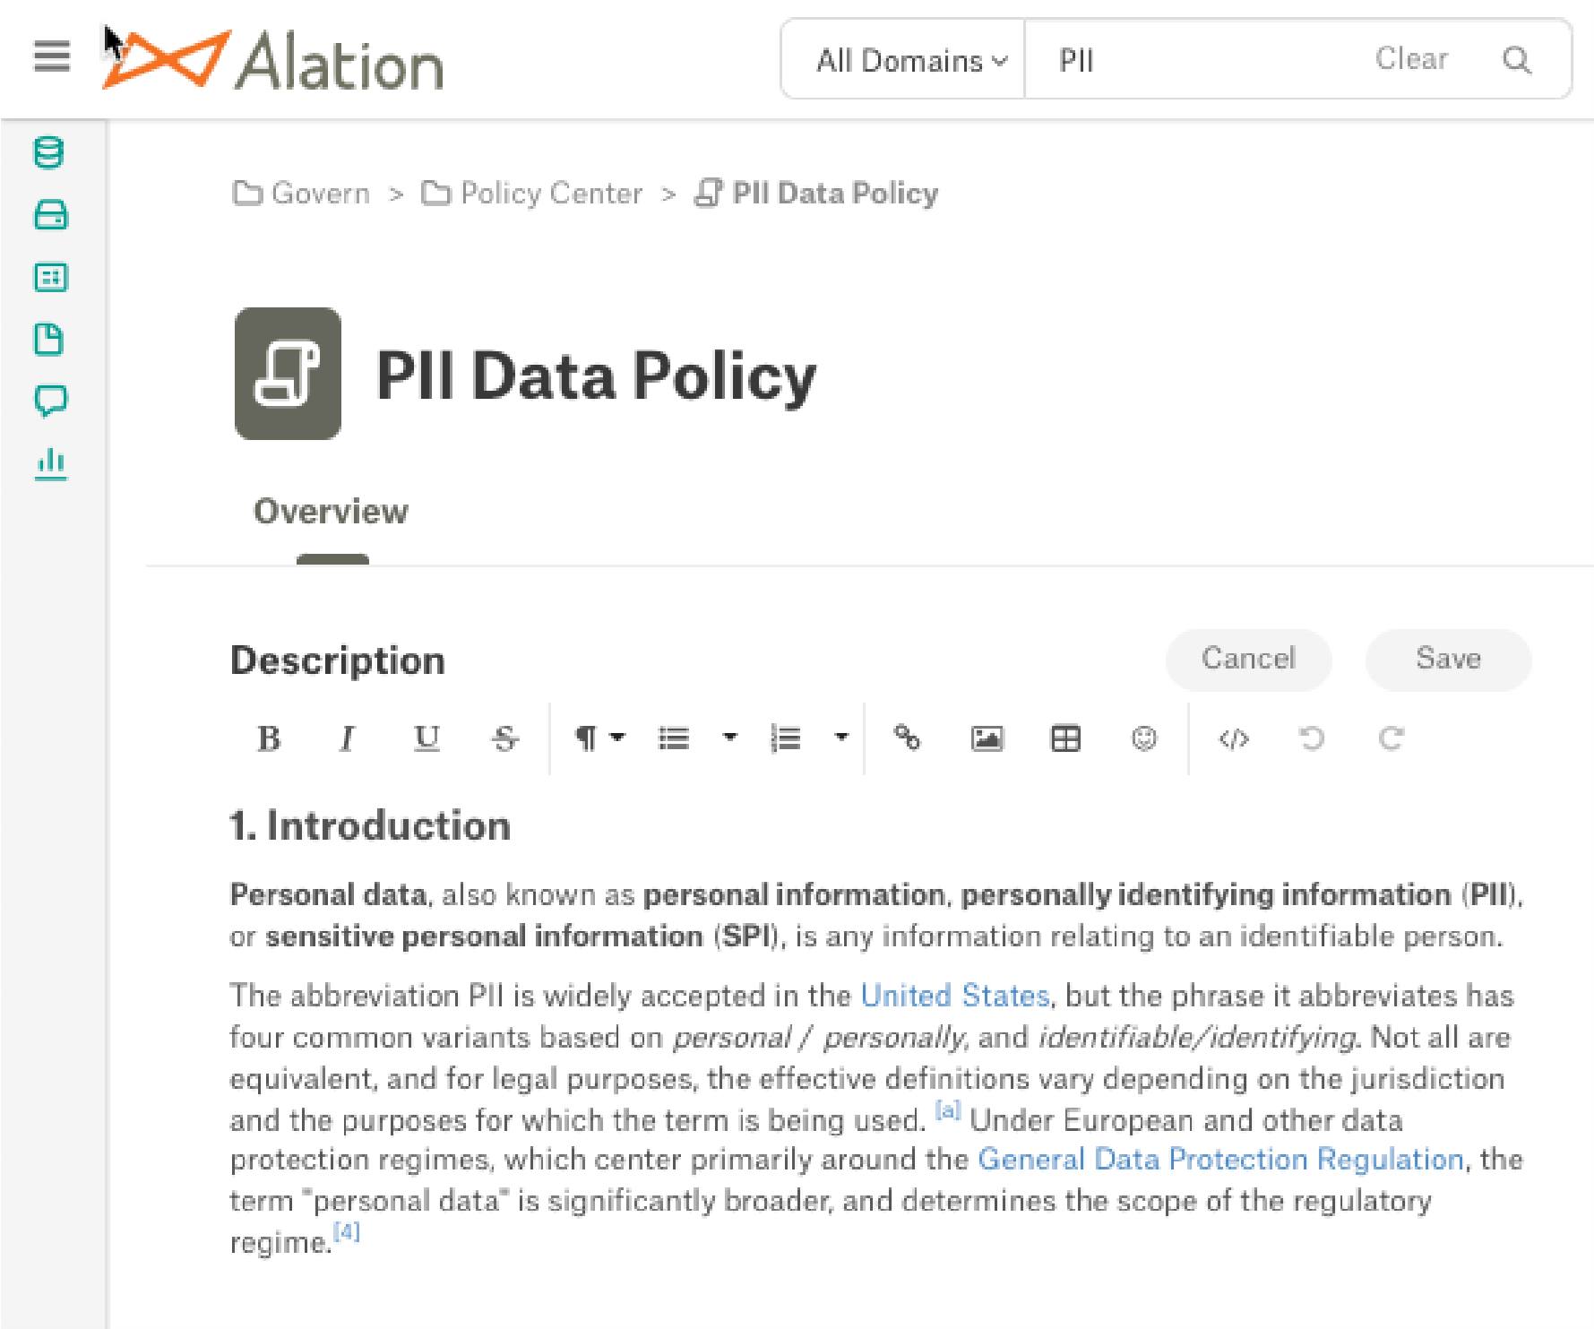Open the hamburger navigation menu
The width and height of the screenshot is (1594, 1329).
[52, 56]
